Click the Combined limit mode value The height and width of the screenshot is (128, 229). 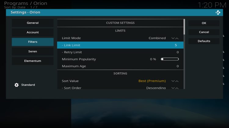[x=157, y=38]
